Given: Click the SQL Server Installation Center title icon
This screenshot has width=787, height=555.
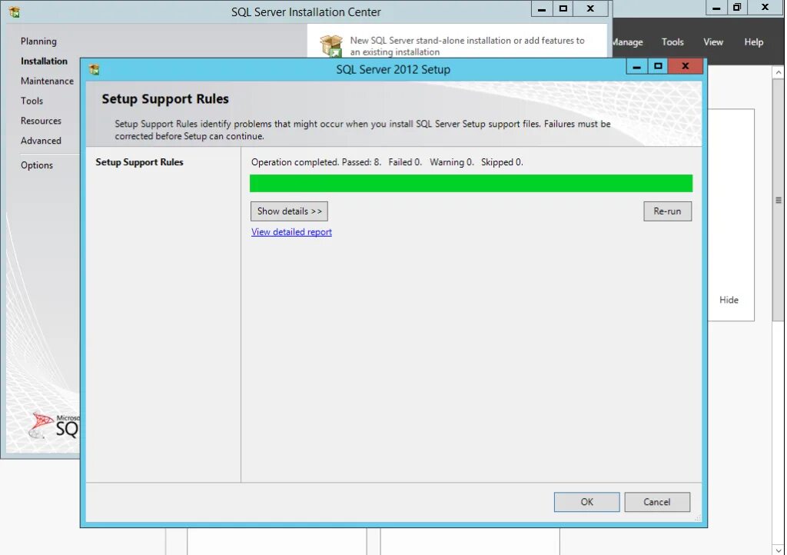Looking at the screenshot, I should 15,12.
